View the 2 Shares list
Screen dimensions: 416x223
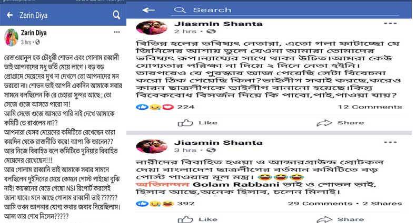(382, 204)
